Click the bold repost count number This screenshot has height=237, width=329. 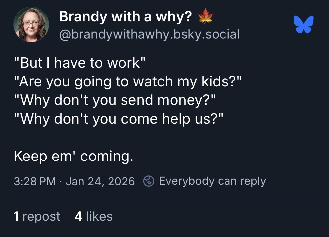16,216
